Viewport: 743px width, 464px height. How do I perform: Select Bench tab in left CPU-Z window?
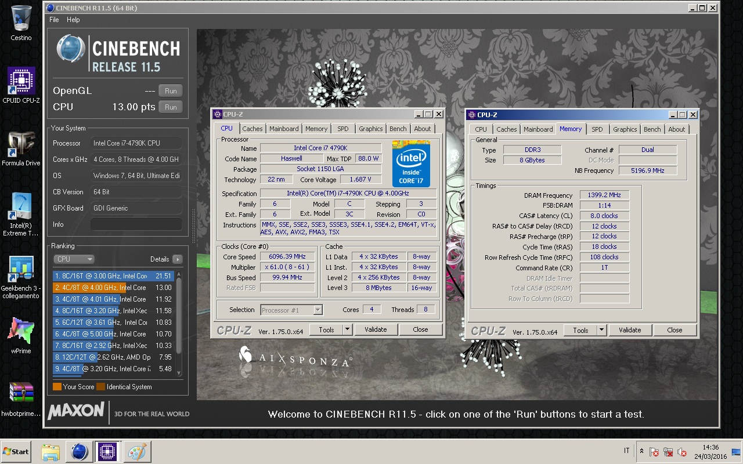398,129
